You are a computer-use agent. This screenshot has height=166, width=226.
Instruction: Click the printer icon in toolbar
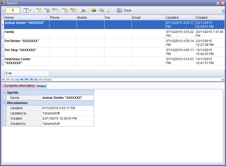point(83,10)
